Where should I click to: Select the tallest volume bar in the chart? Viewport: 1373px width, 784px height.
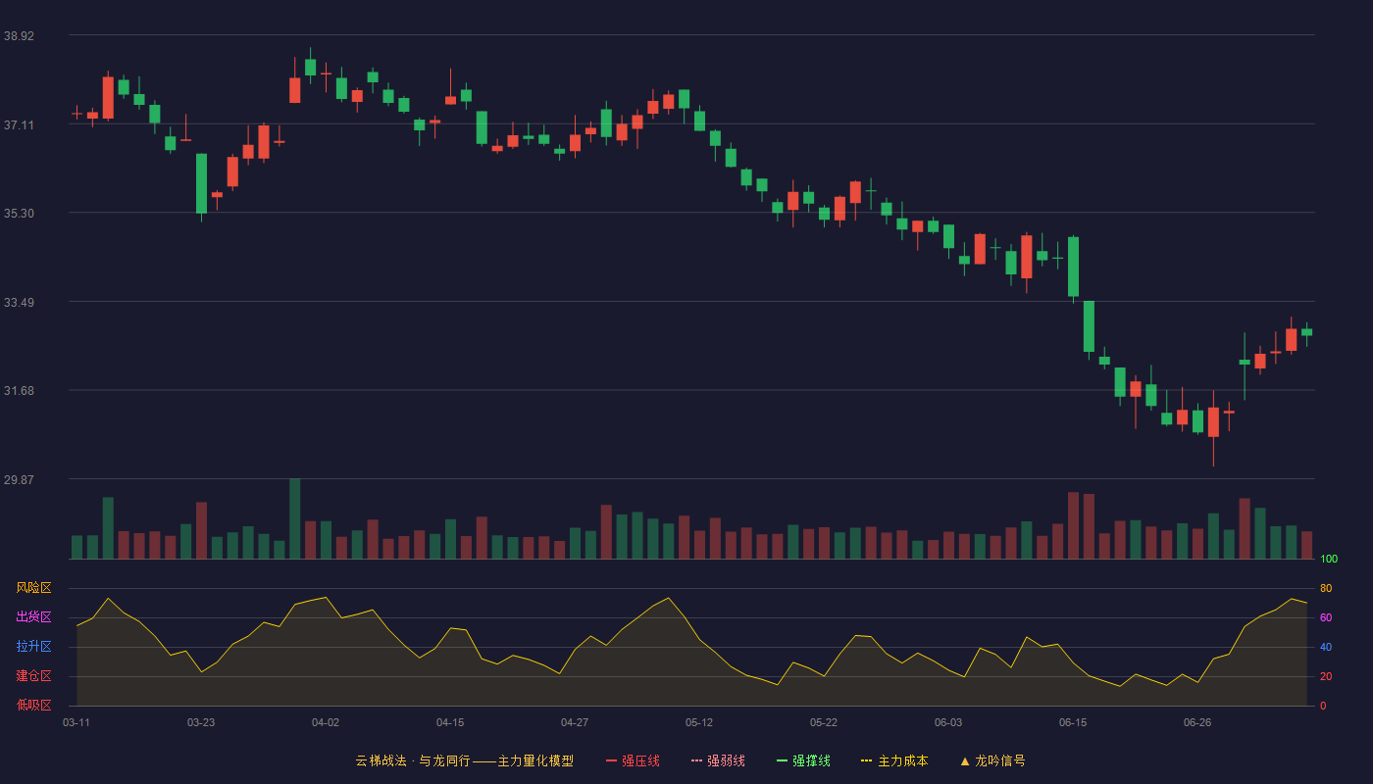[294, 519]
